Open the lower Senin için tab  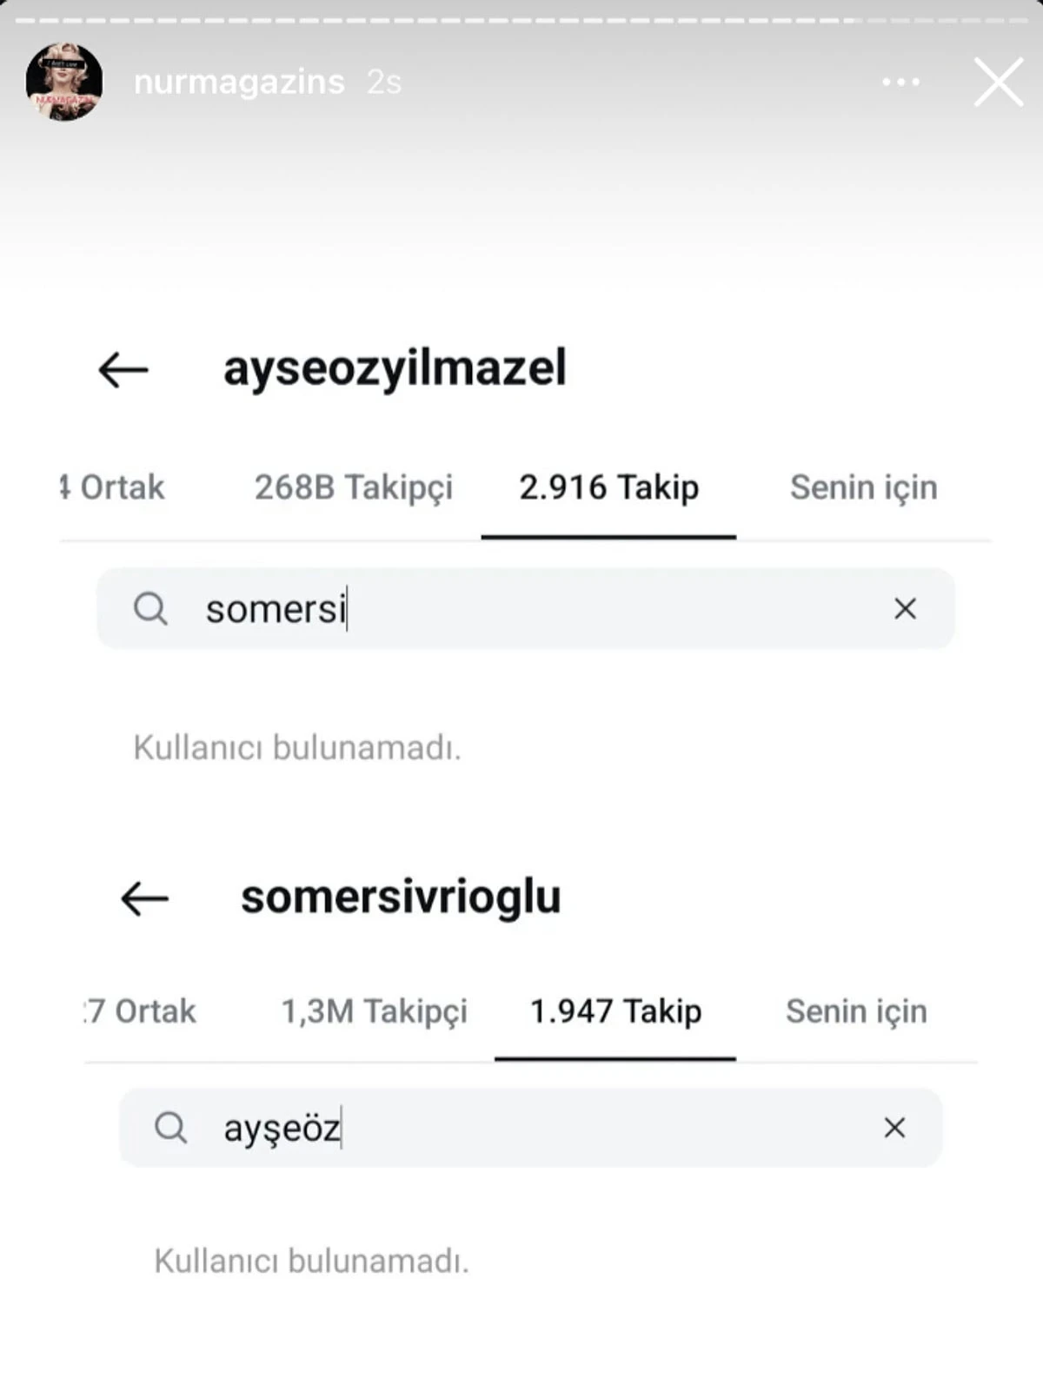tap(856, 1011)
